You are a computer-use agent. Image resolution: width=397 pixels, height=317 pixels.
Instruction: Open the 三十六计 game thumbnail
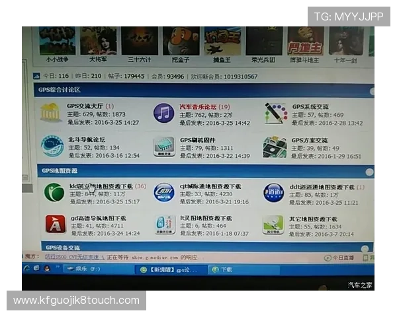[140, 41]
